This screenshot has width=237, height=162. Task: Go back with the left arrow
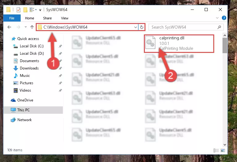[9, 27]
